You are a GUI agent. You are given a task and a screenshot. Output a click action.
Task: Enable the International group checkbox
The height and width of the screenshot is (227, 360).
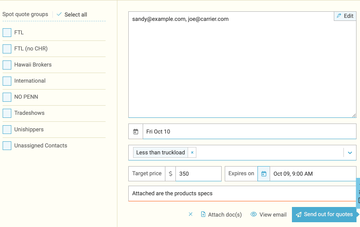(7, 81)
